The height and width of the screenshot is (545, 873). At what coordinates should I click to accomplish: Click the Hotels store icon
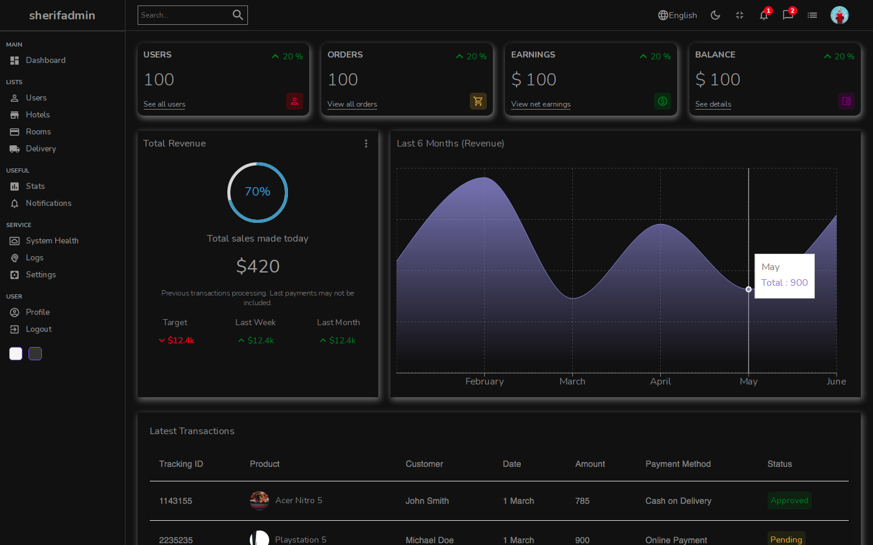[15, 115]
